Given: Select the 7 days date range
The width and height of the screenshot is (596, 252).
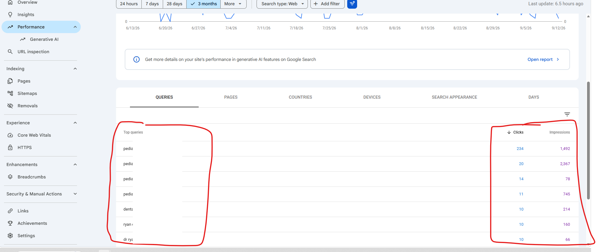Looking at the screenshot, I should pos(152,4).
